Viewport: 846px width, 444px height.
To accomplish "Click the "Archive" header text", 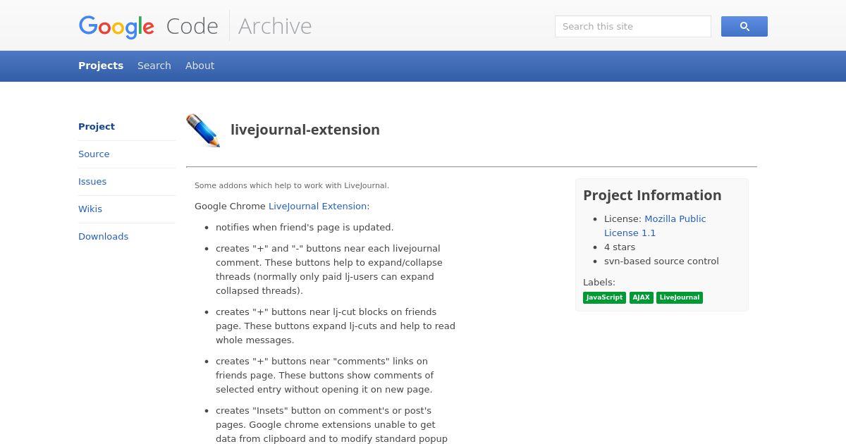I will click(275, 26).
